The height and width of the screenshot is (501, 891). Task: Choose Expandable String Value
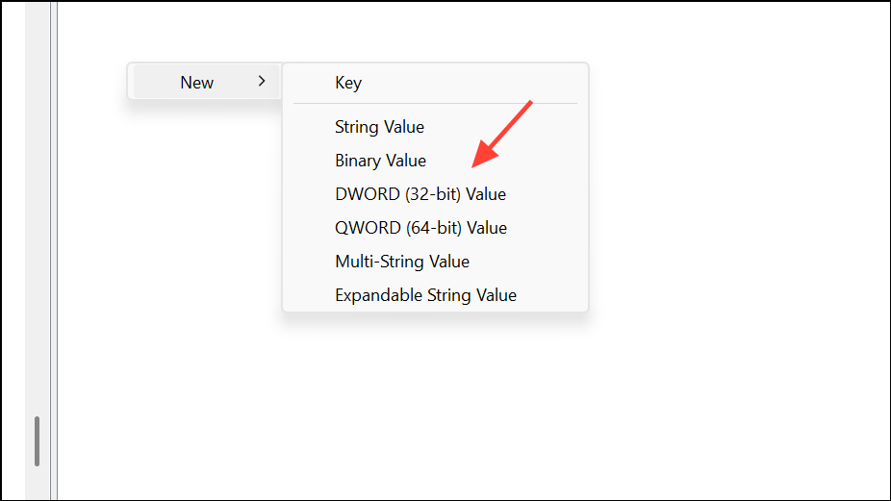pos(425,295)
